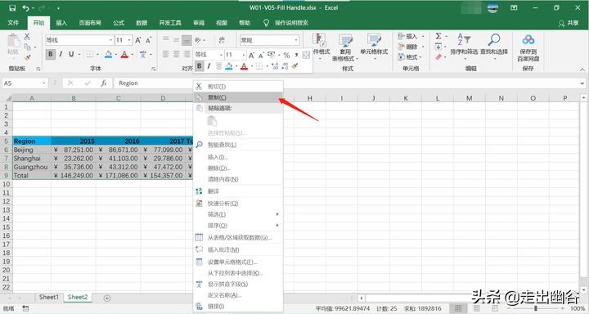Choose Format Cells (设置单元格格式) in context menu

point(238,262)
